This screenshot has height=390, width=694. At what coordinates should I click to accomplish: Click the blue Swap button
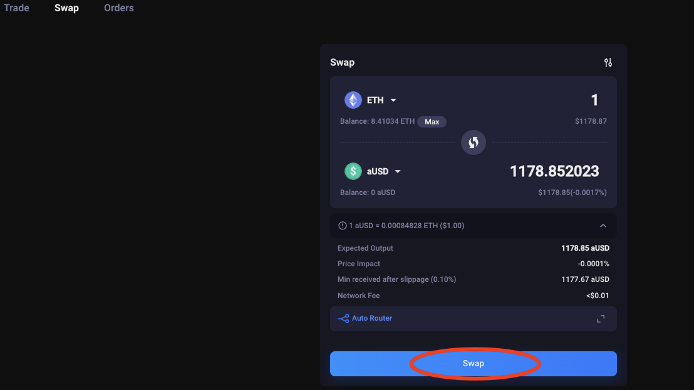click(474, 364)
